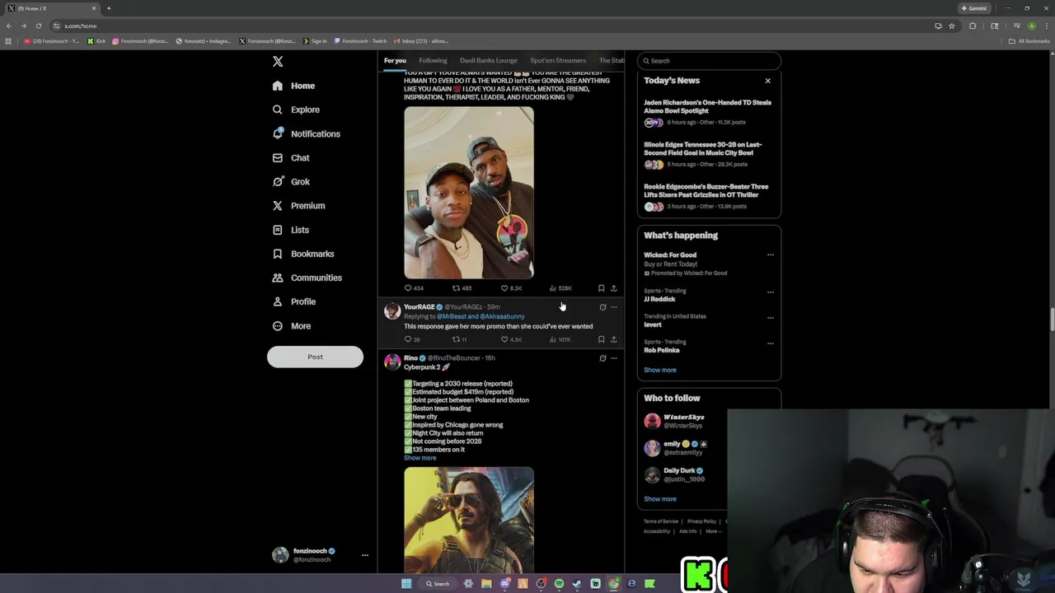Open more options for Rob Pelinka trend
The height and width of the screenshot is (593, 1055).
[x=771, y=343]
